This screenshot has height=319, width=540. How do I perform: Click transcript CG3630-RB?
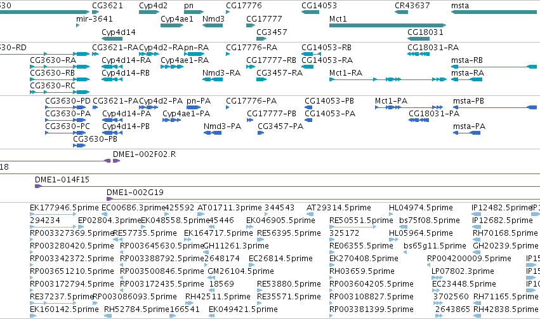(x=52, y=73)
